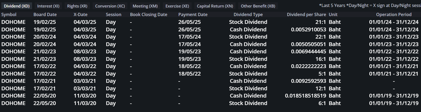The image size is (421, 112).
Task: Click the Stock Dividend cell for 16:1 row
Action: [248, 59]
